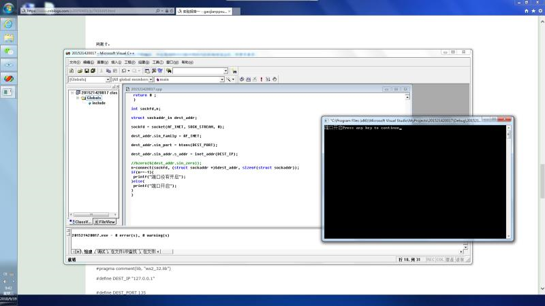Open the All global members dropdown
The height and width of the screenshot is (306, 545).
click(150, 80)
